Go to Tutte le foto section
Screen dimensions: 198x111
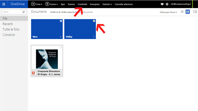coord(11,29)
